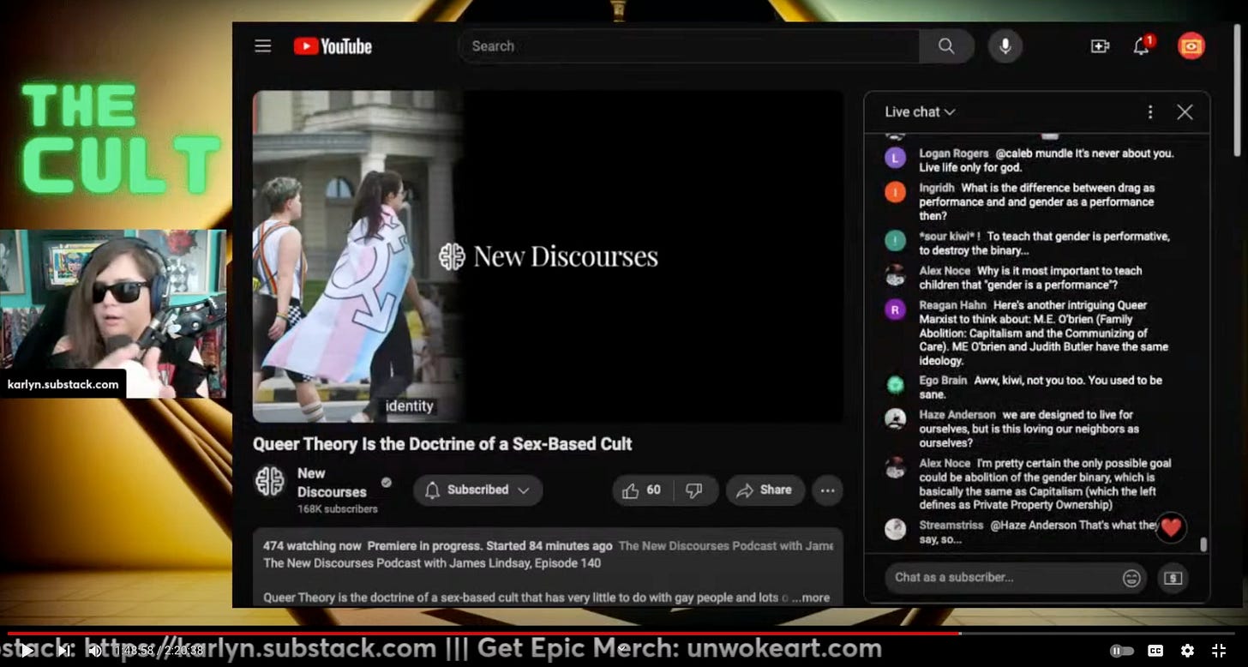
Task: Expand the Live chat mode dropdown
Action: tap(920, 111)
